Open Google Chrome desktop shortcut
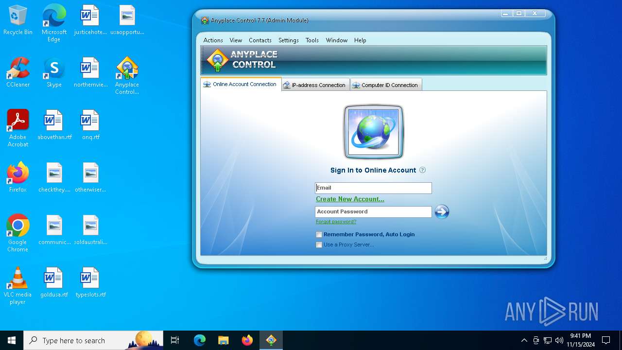 pos(18,233)
